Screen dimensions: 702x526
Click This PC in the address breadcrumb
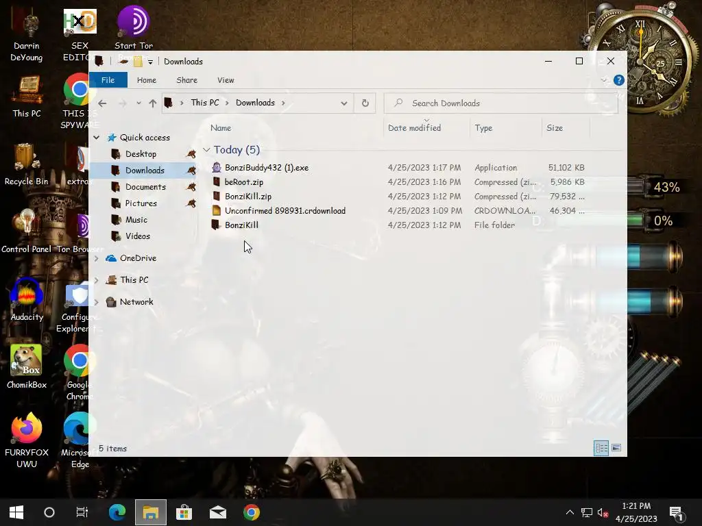[205, 103]
